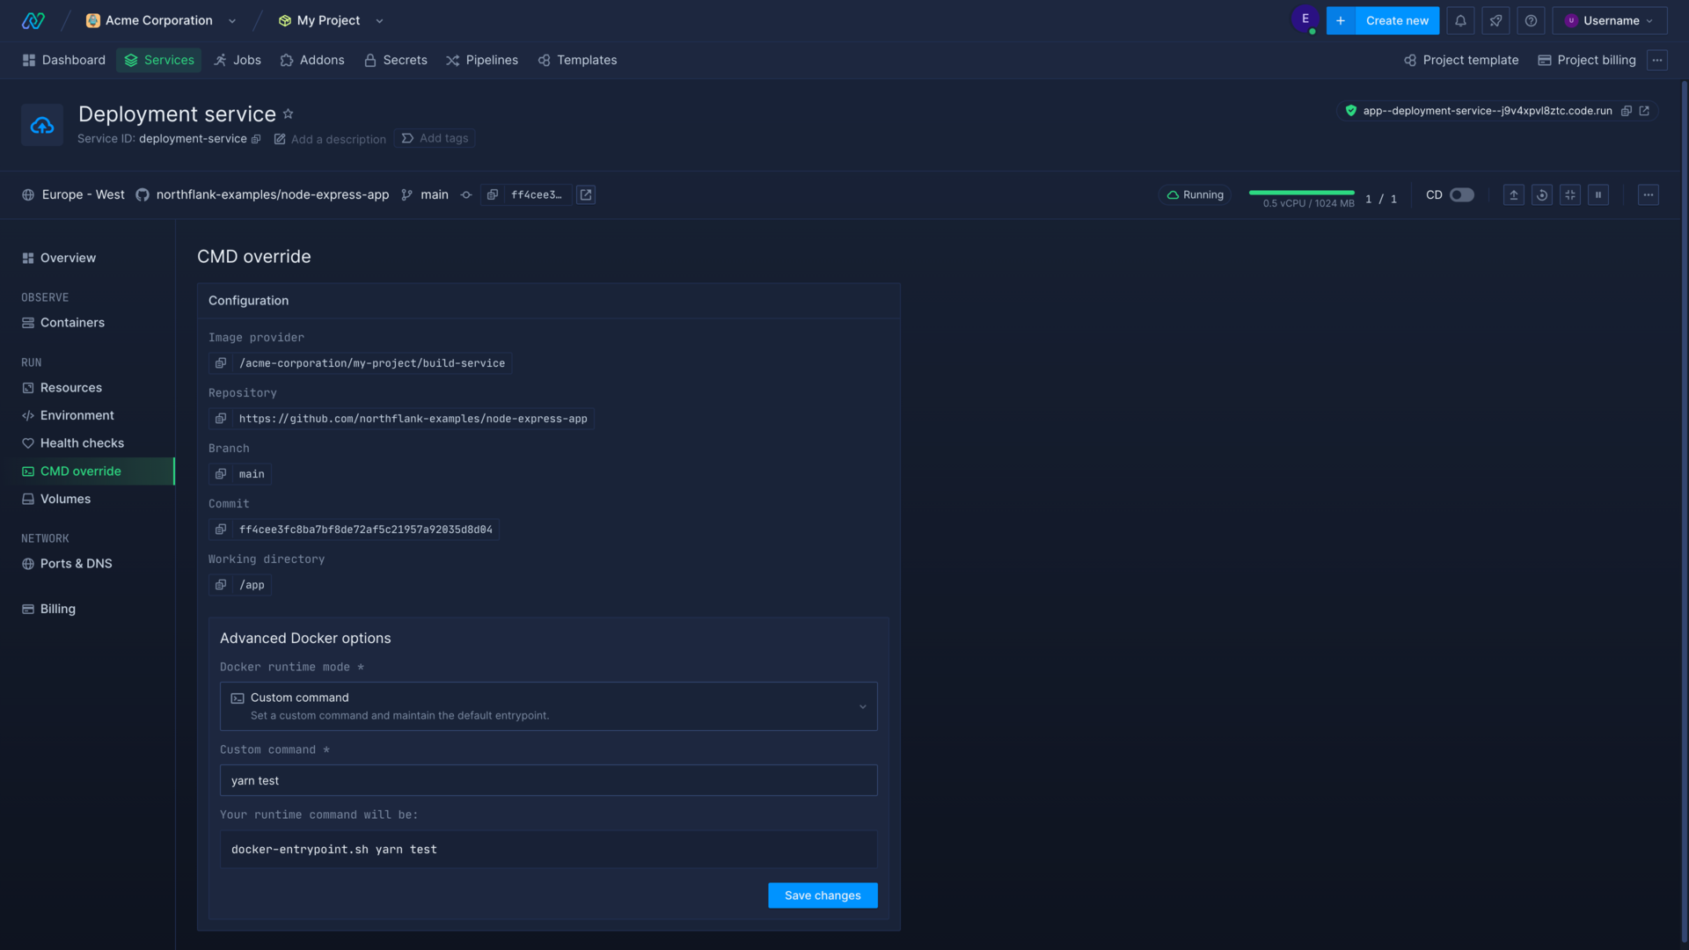Click the vCPU memory usage progress bar
This screenshot has height=950, width=1689.
click(x=1301, y=193)
